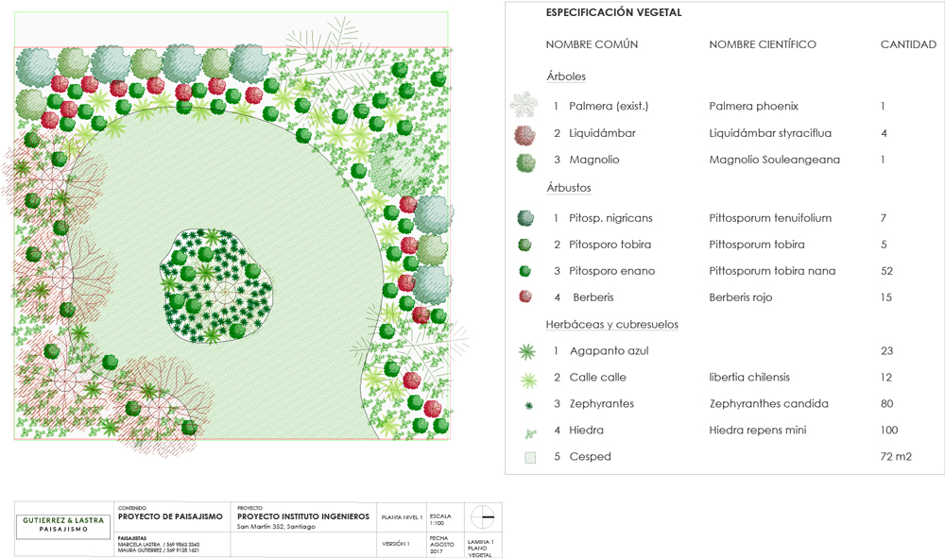
Task: Click the libertia chilensis scientific name
Action: click(x=749, y=378)
